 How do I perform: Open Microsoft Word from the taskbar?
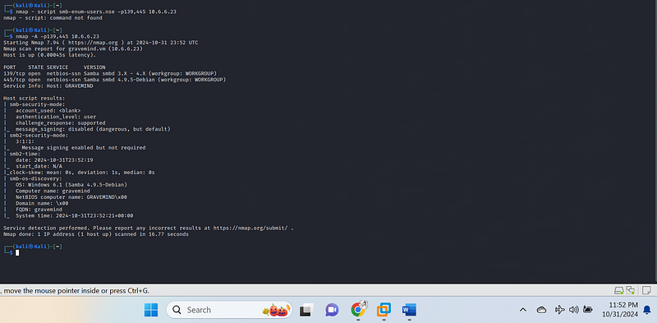[408, 310]
